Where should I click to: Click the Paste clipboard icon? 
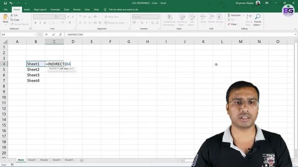point(6,17)
